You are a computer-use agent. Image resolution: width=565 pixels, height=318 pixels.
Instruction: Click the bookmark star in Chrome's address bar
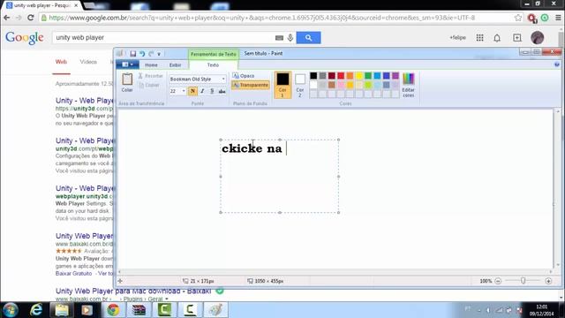(518, 18)
